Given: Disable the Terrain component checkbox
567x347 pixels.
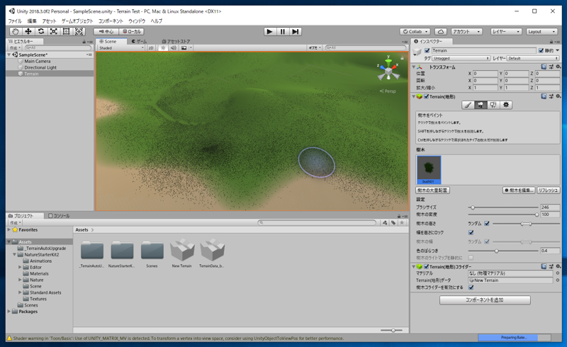Looking at the screenshot, I should pyautogui.click(x=427, y=96).
